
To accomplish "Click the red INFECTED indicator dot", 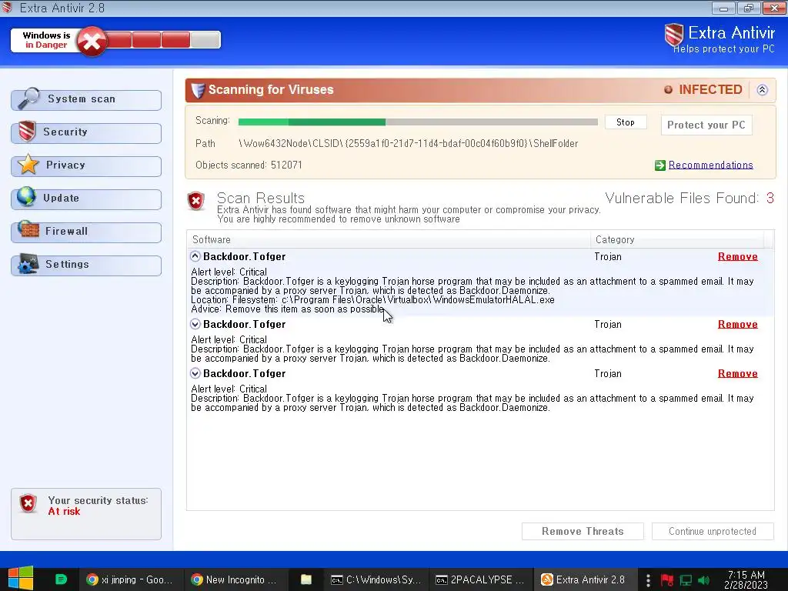I will (669, 89).
